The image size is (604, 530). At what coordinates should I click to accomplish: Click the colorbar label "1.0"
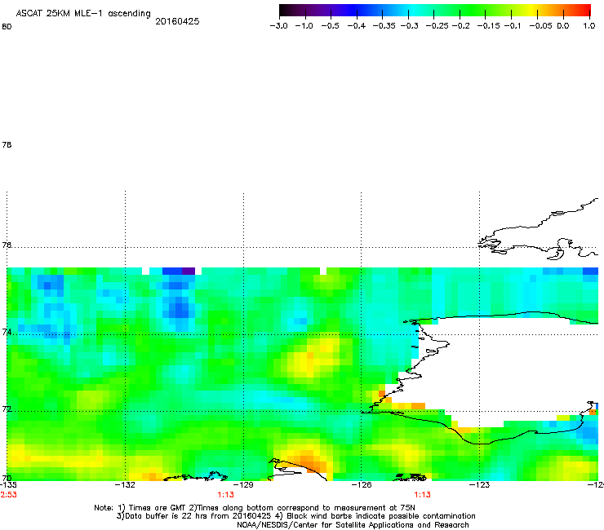tap(589, 26)
